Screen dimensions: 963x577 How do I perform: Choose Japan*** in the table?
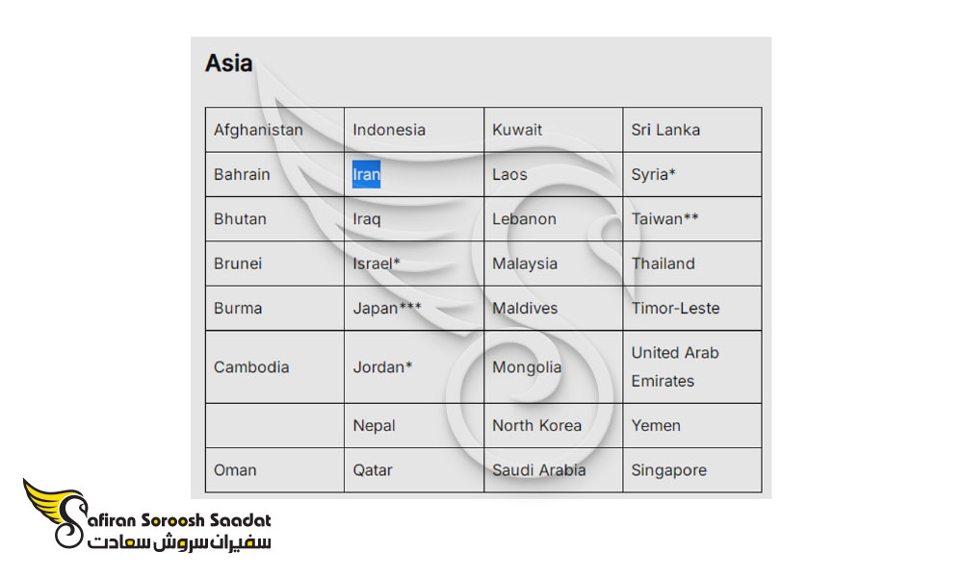414,309
